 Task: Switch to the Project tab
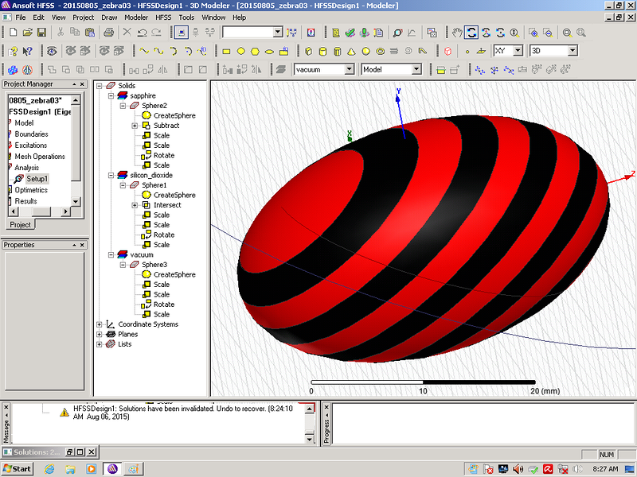pyautogui.click(x=20, y=225)
